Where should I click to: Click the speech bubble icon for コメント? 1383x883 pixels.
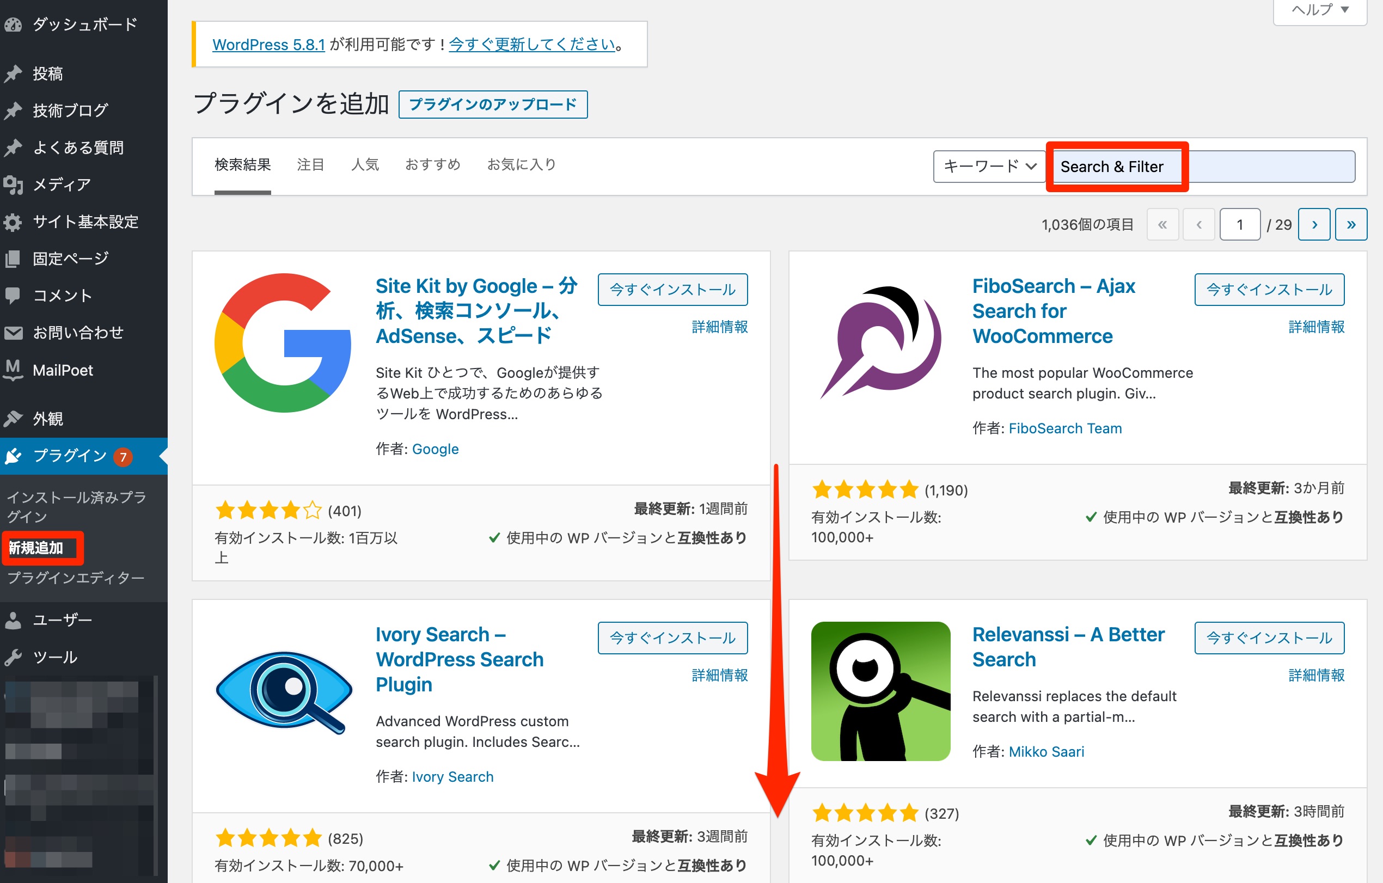13,295
